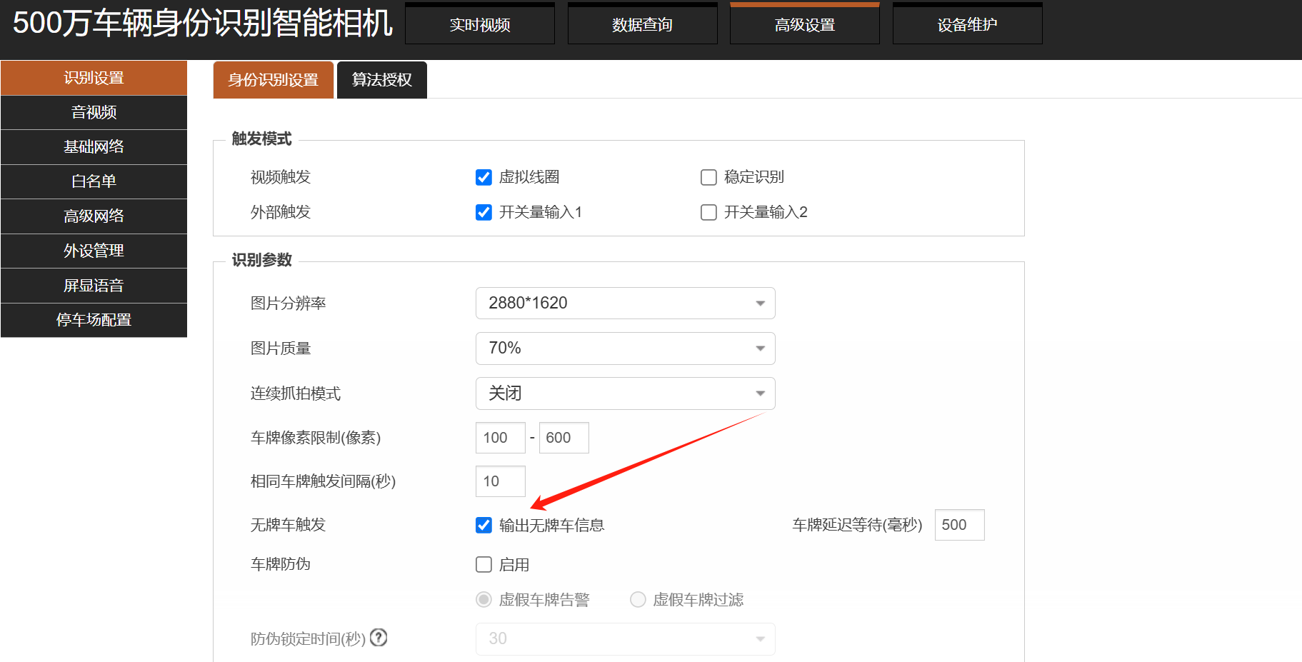Click the 视频触发 label
The height and width of the screenshot is (662, 1302).
click(281, 177)
